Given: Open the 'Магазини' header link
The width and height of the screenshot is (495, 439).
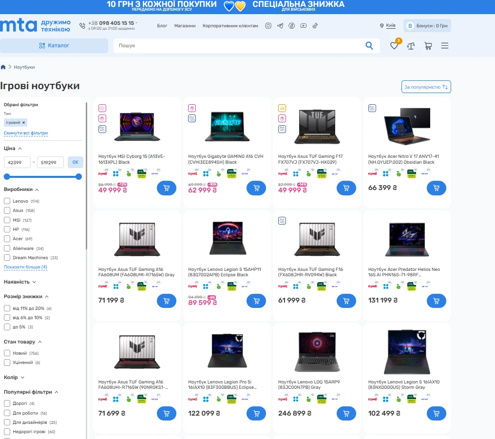Looking at the screenshot, I should (185, 26).
